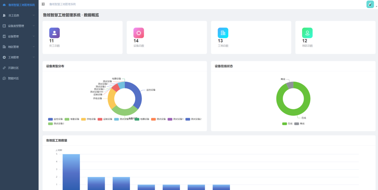This screenshot has width=378, height=190.
Task: Click the 设备管理 sidebar icon
Action: (4, 36)
